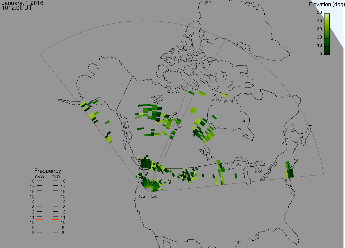Click the 'cvw' station label on the map

[x=142, y=196]
